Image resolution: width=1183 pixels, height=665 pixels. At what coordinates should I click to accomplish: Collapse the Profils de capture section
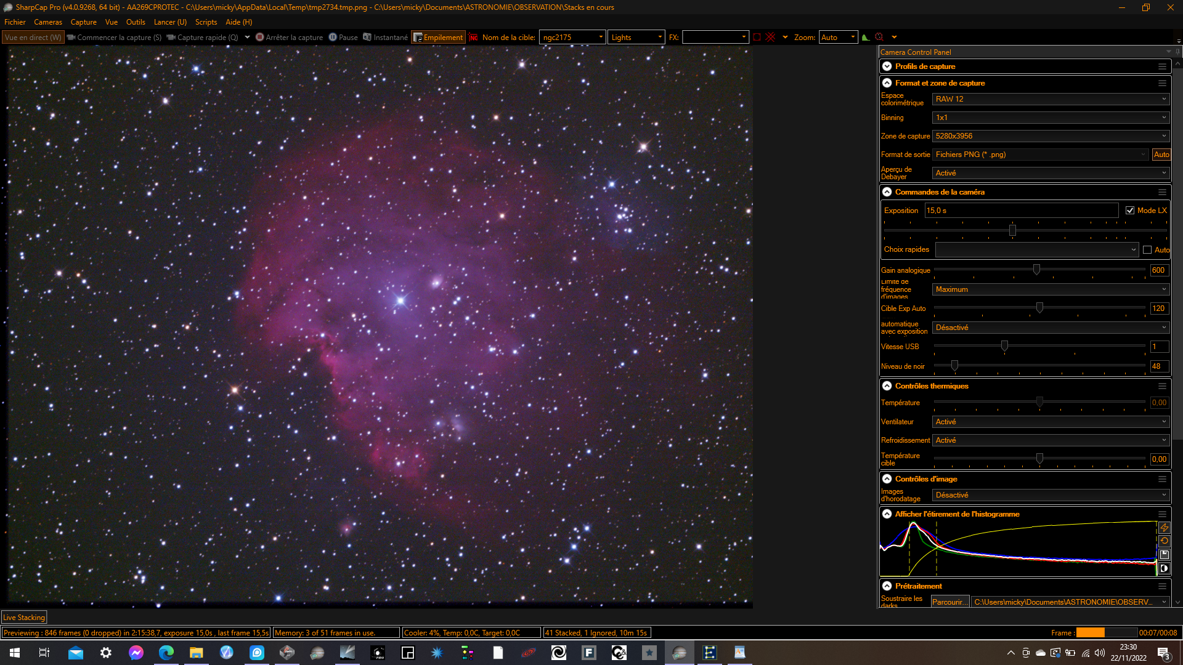click(887, 66)
